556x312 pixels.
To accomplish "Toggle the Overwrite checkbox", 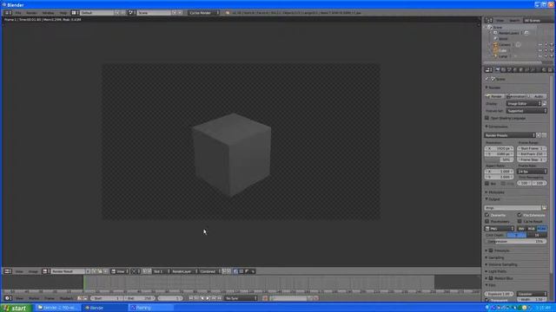I will (x=486, y=215).
